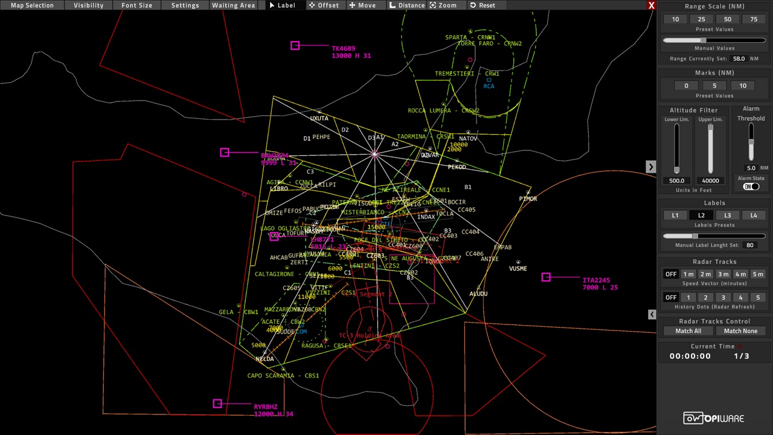Open the Settings menu
This screenshot has width=773, height=435.
(x=185, y=5)
